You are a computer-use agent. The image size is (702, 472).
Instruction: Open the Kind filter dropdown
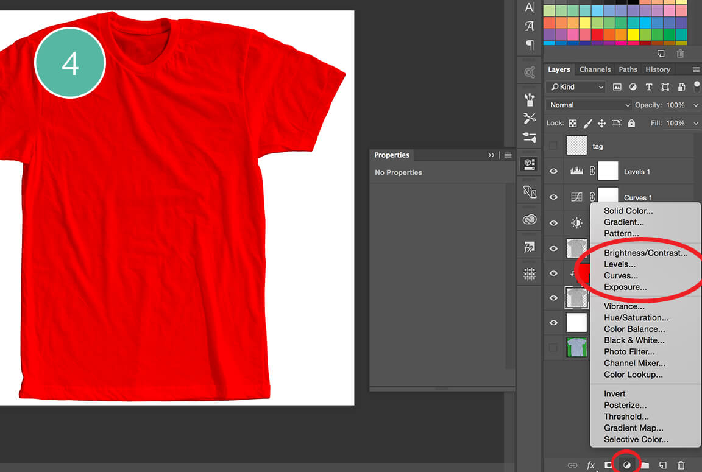click(575, 86)
